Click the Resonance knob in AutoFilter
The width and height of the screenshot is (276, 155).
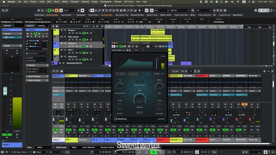tap(120, 87)
